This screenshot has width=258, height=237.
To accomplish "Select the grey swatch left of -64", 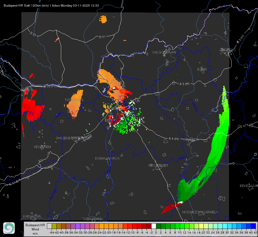I will pos(49,226).
